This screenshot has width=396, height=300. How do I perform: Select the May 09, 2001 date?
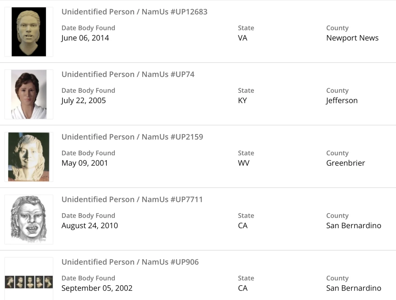[x=85, y=163]
